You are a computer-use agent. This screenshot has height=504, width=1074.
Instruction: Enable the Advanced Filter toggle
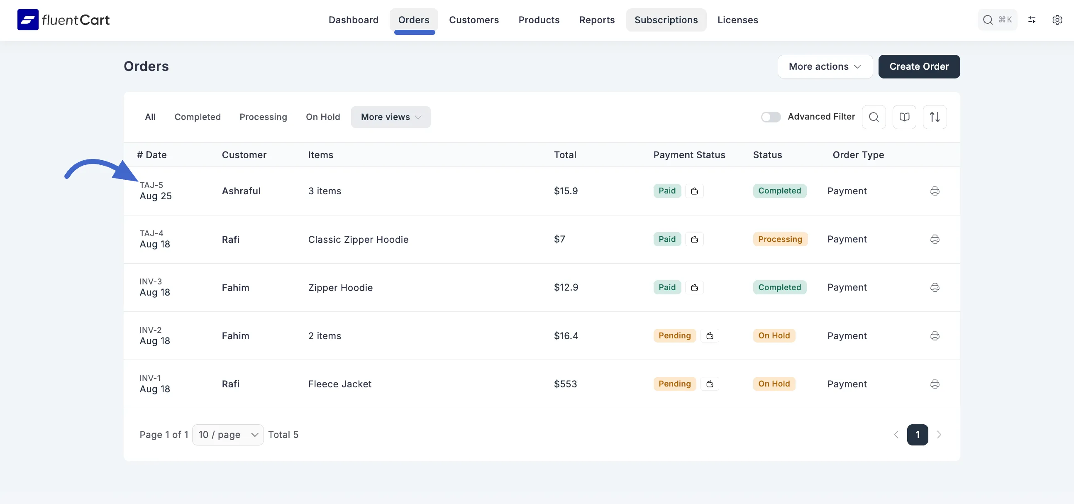(771, 117)
